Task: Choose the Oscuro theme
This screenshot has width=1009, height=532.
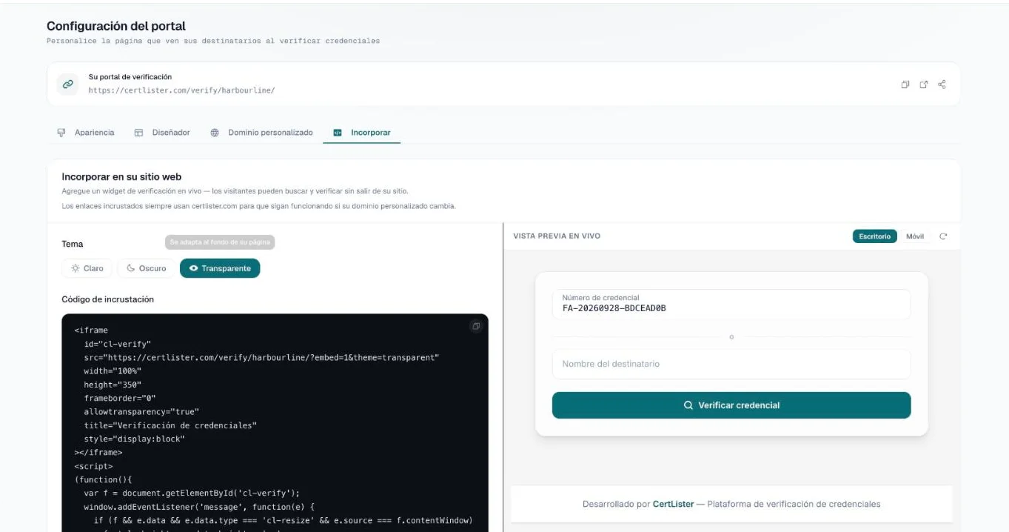Action: pyautogui.click(x=147, y=268)
